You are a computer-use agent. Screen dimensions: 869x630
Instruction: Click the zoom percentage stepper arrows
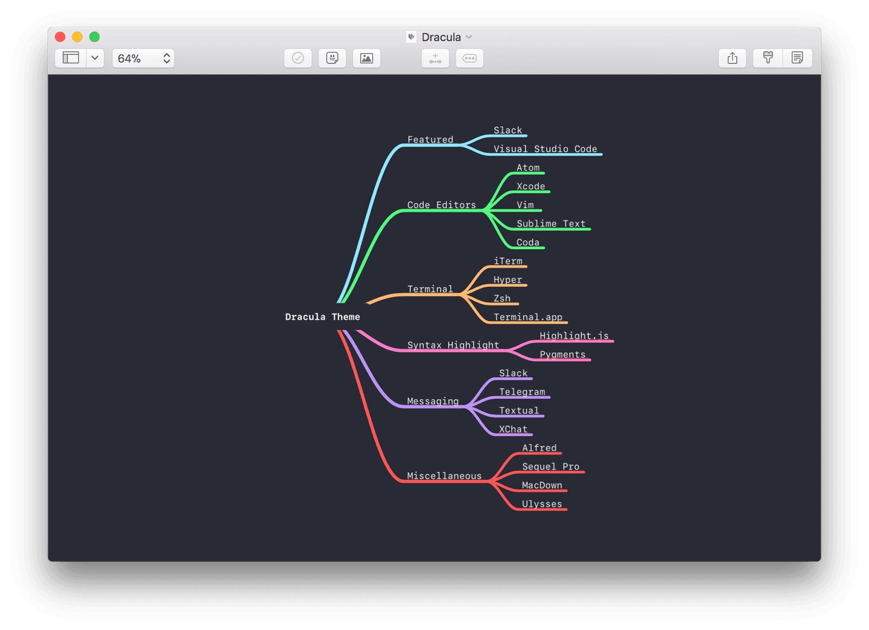pos(166,58)
